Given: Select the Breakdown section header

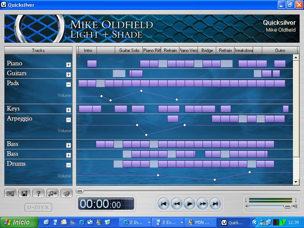Looking at the screenshot, I should pyautogui.click(x=244, y=51).
